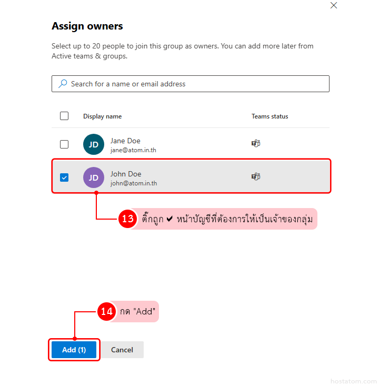
Task: Click the red step 14 marker
Action: [x=107, y=312]
